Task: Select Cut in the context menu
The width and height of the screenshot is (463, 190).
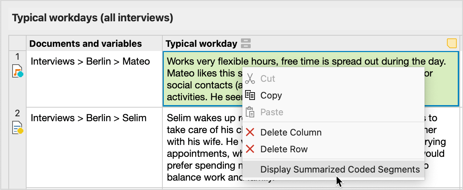Action: 333,79
